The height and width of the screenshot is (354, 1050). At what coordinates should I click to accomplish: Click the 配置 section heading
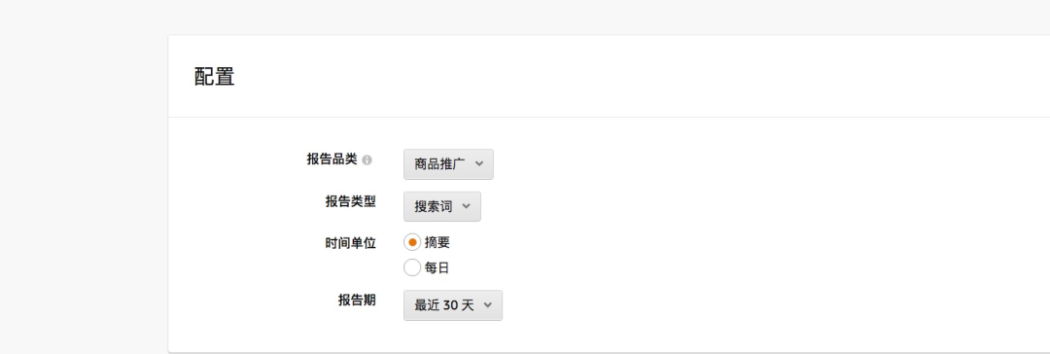[214, 77]
